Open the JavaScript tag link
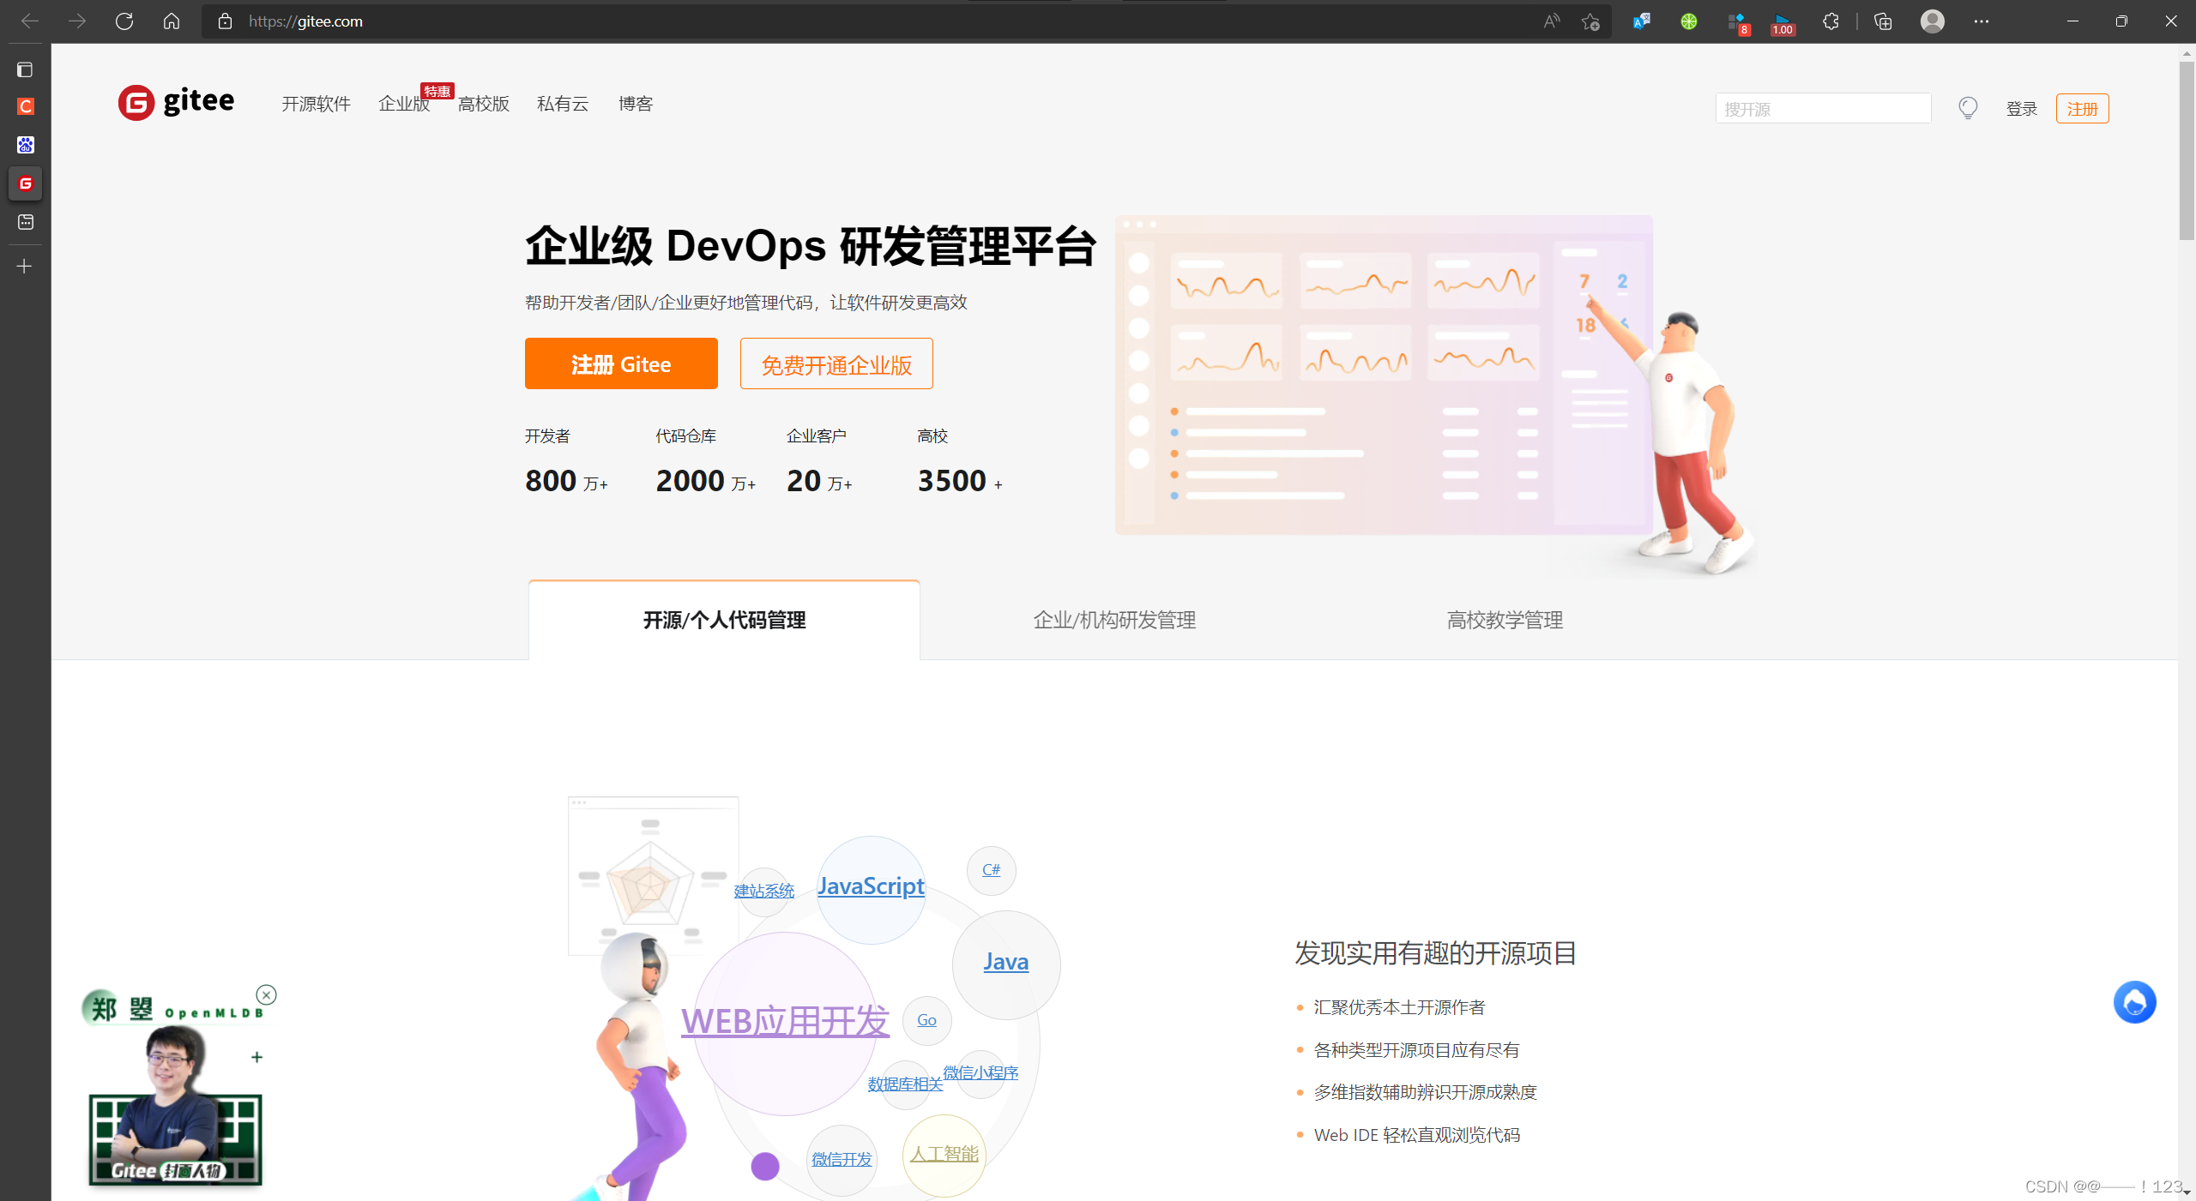The width and height of the screenshot is (2196, 1201). pyautogui.click(x=870, y=886)
